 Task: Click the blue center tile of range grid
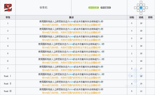141,8
